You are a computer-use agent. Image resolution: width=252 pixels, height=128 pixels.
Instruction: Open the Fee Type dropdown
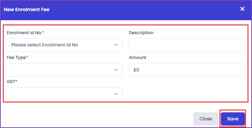point(65,70)
